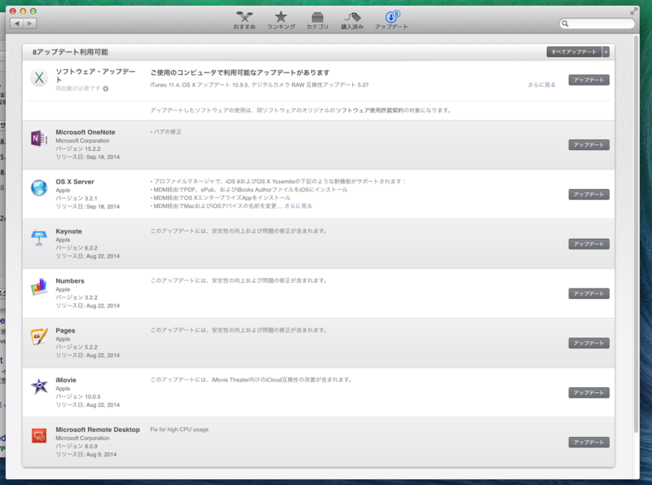Open the 購入済み (Purchased) tab
Image resolution: width=652 pixels, height=485 pixels.
pos(352,20)
